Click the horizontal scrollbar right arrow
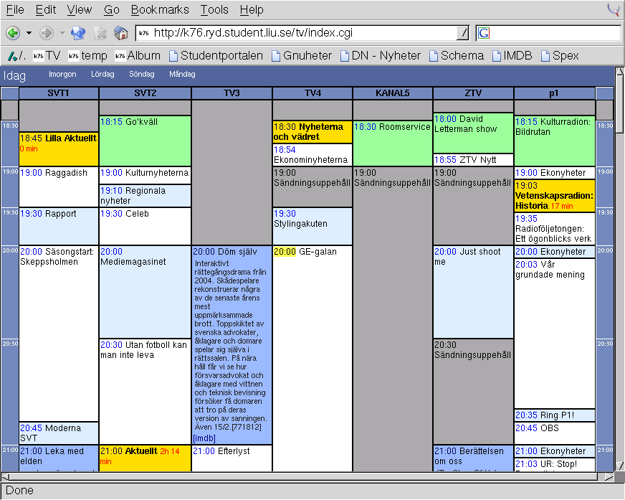Screen dimensions: 625x500 tap(609, 476)
